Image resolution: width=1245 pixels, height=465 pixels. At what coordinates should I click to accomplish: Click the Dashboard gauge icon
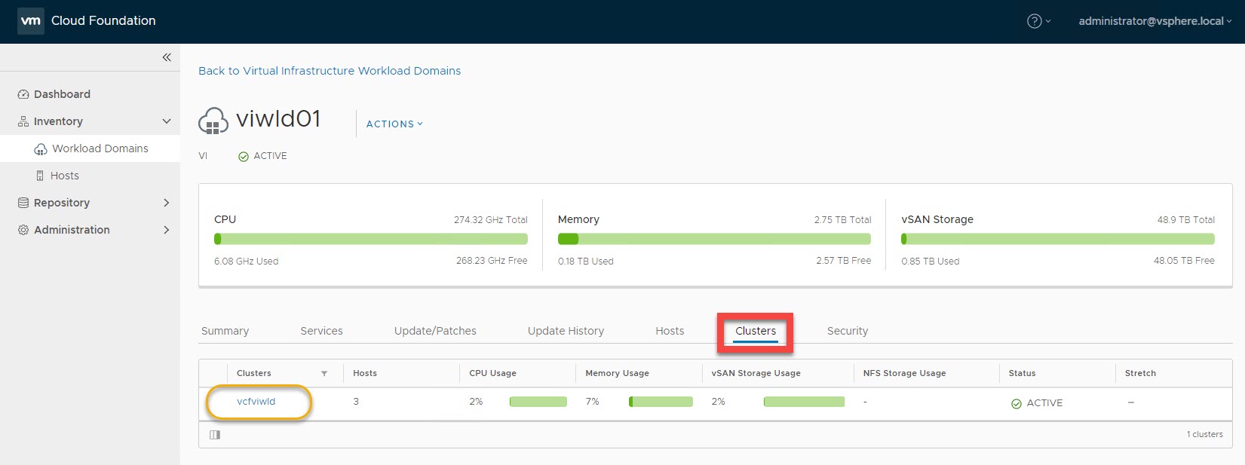click(23, 94)
